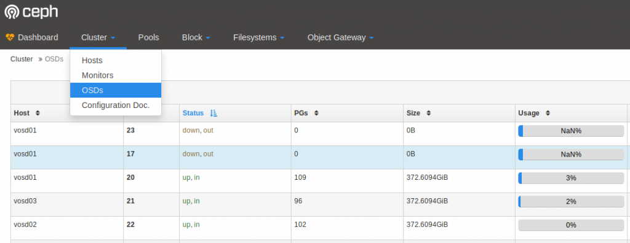Collapse the Cluster dropdown menu
The width and height of the screenshot is (630, 243).
coord(98,37)
